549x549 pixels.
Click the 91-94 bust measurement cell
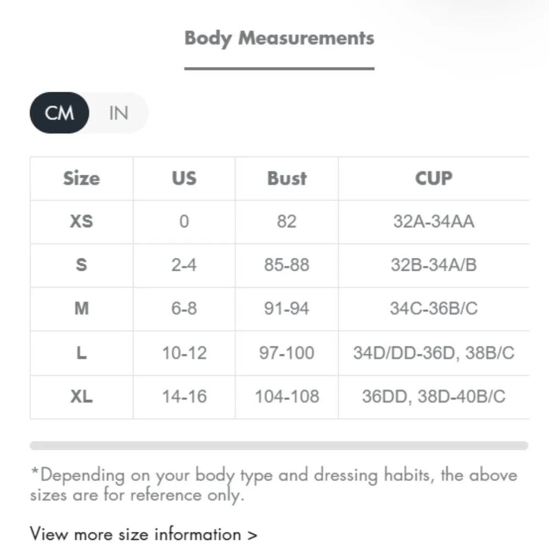[x=287, y=309]
